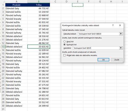Select cell with 24 399 Kč
Screen dimensions: 128x111
pyautogui.click(x=39, y=106)
